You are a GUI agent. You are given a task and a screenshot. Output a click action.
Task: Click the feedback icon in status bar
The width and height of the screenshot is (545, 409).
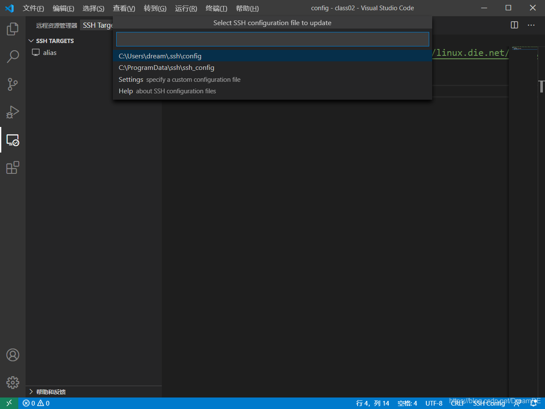tap(517, 403)
